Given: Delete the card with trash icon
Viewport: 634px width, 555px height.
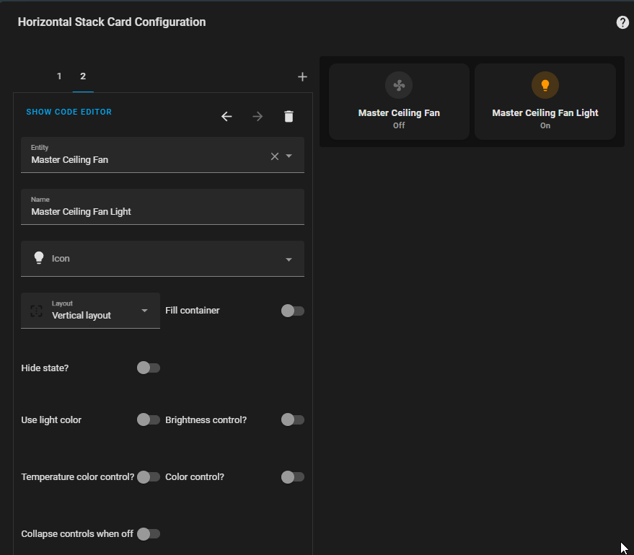Looking at the screenshot, I should pyautogui.click(x=289, y=117).
